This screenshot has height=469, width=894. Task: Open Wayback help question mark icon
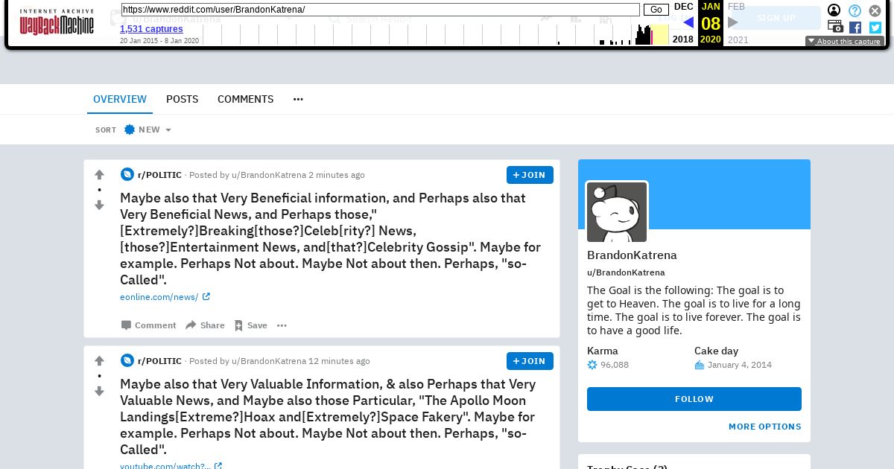click(x=855, y=10)
